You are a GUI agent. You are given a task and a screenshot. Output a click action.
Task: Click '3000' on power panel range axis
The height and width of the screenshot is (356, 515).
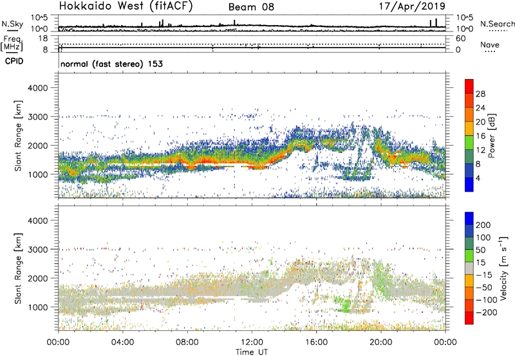37,117
